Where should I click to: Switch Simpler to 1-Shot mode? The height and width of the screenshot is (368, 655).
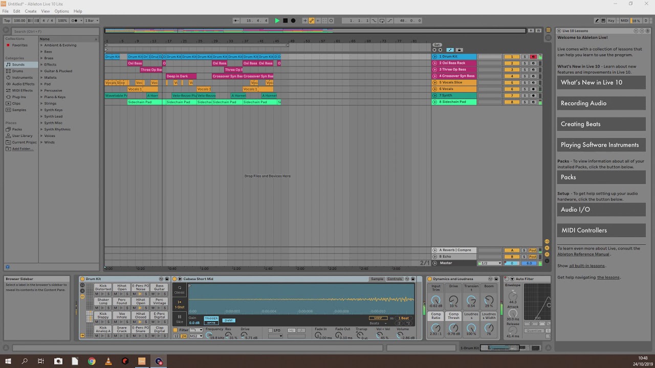click(180, 304)
